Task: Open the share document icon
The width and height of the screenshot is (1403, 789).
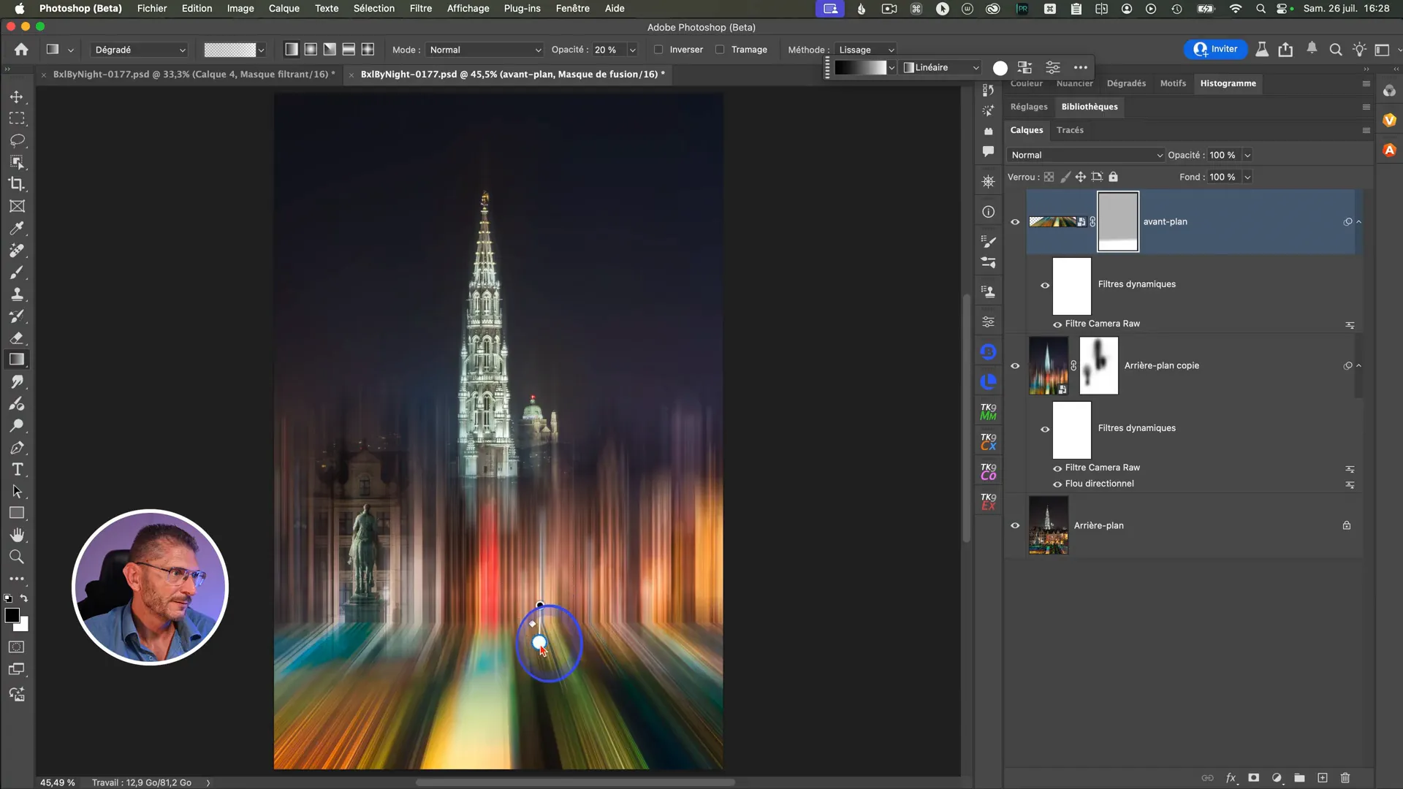Action: 1285,49
